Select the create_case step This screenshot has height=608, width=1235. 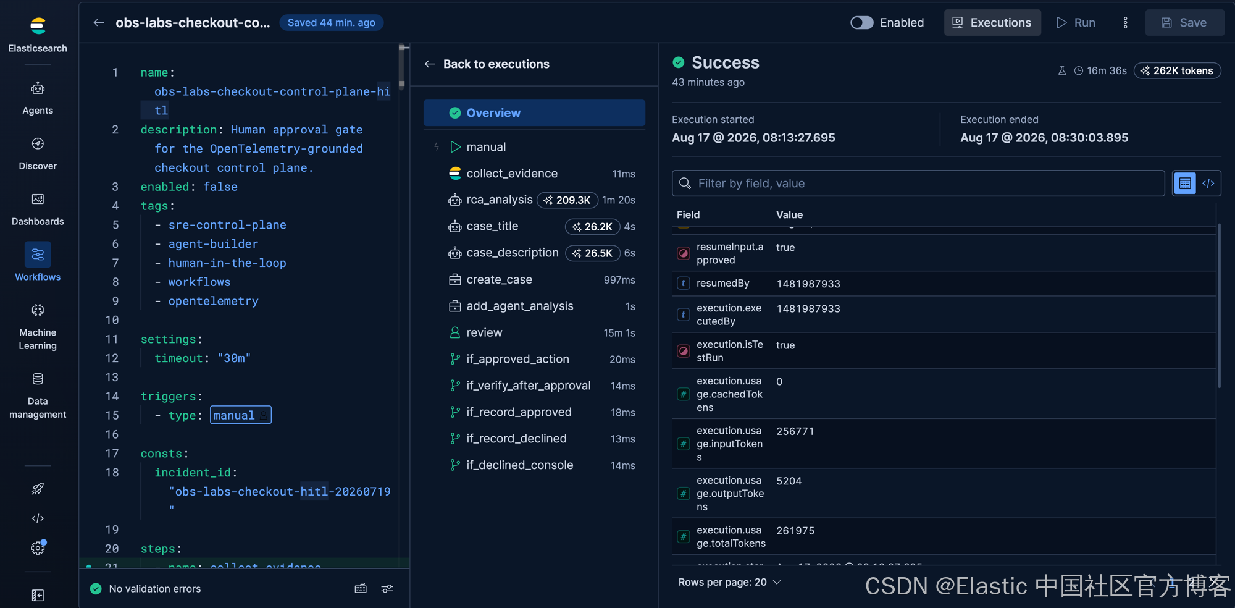click(x=534, y=280)
